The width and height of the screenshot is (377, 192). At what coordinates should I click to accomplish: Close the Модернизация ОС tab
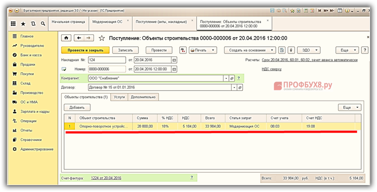click(128, 20)
